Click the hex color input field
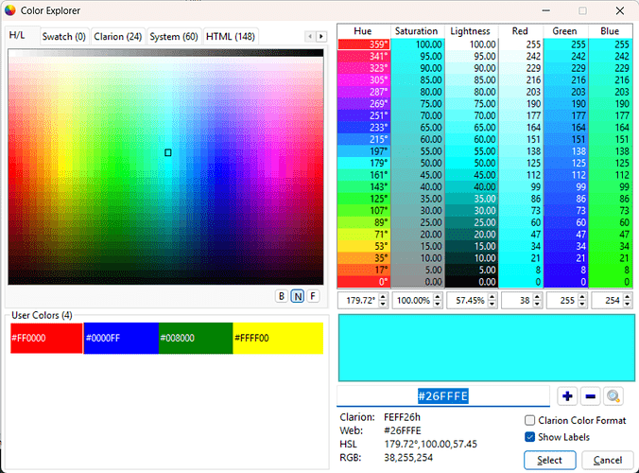 click(444, 396)
